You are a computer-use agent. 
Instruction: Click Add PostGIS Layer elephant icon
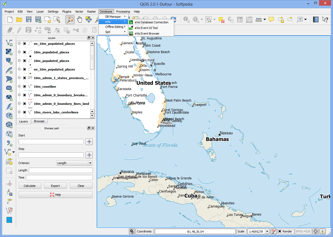point(9,61)
